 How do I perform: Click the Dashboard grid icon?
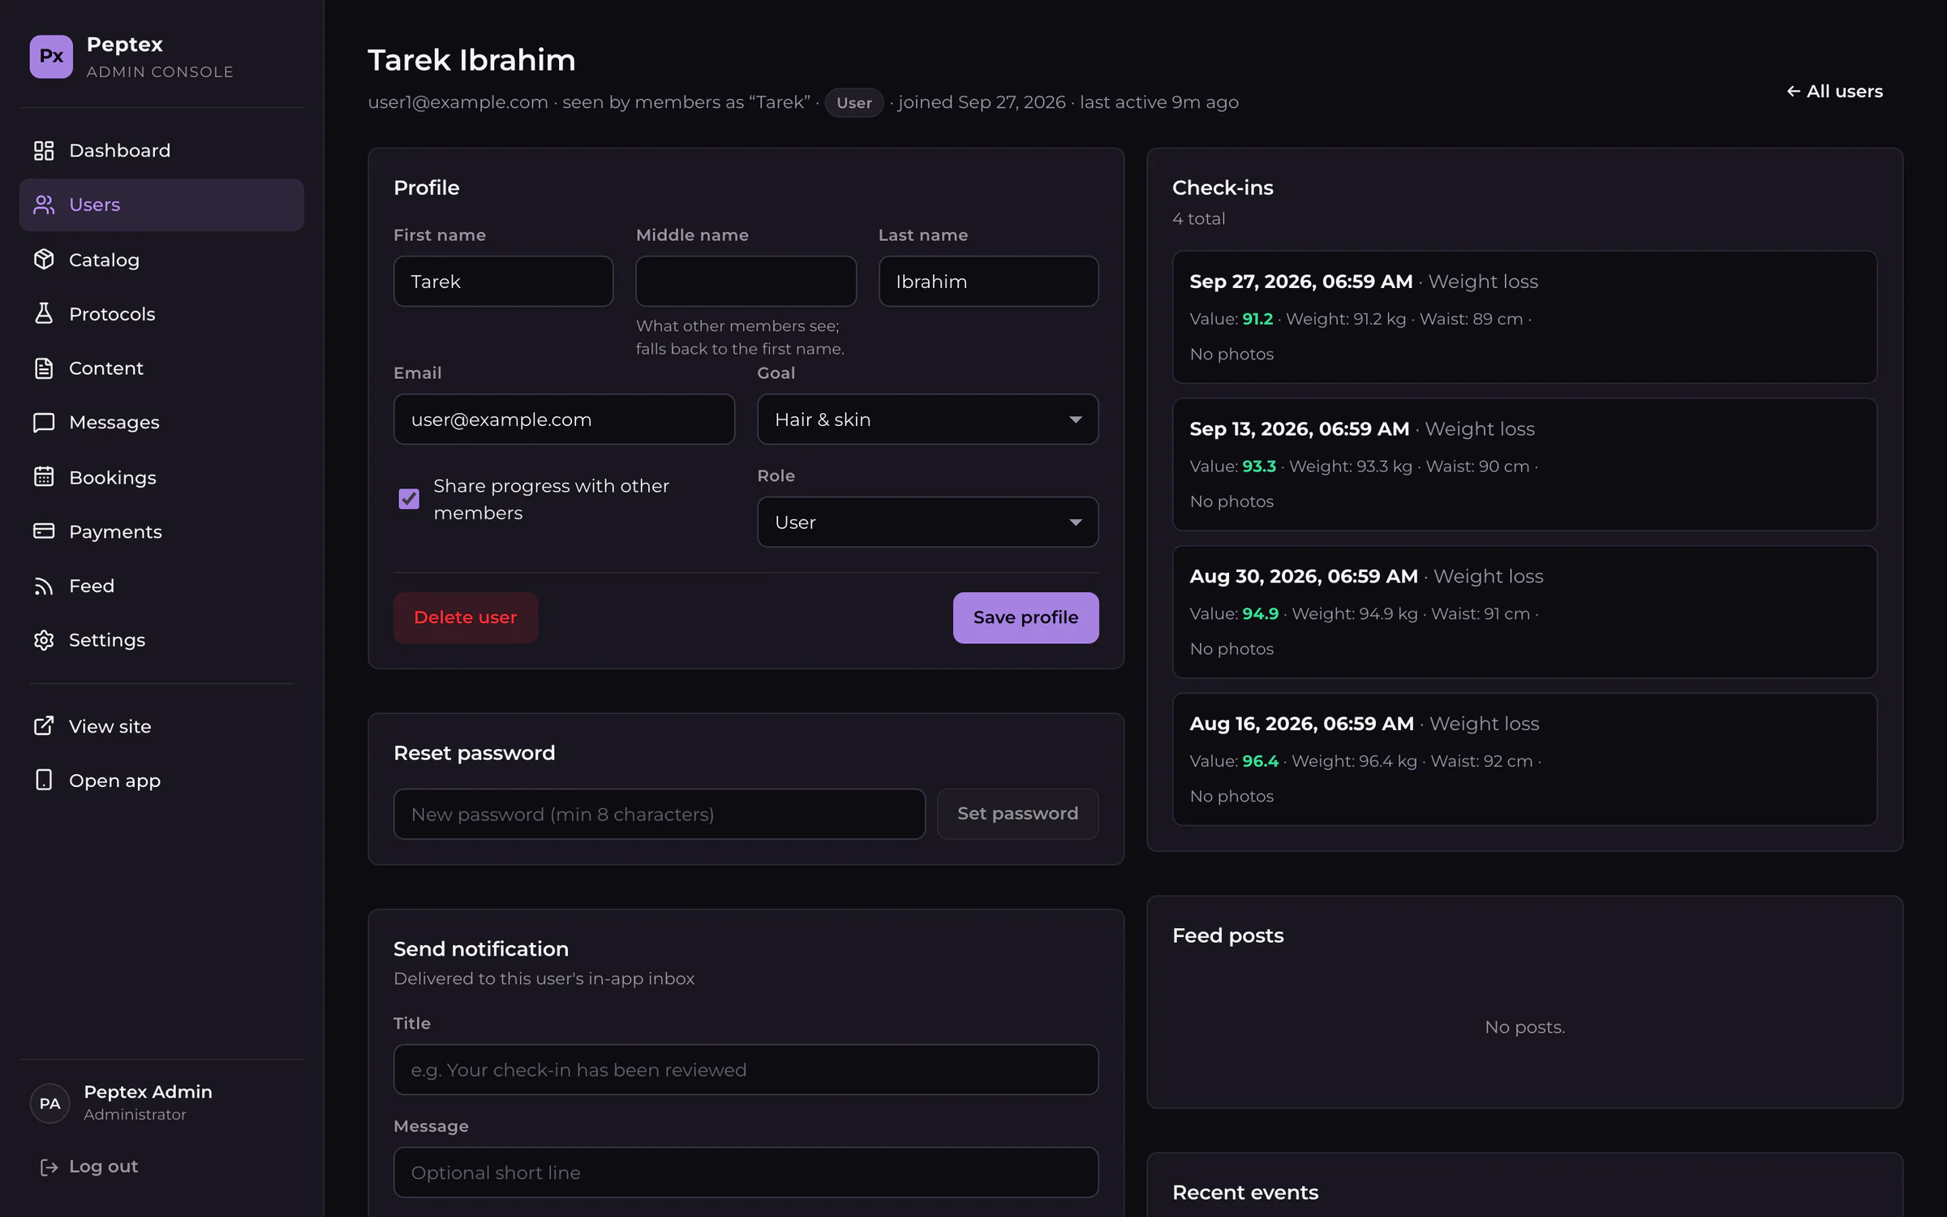pos(44,150)
